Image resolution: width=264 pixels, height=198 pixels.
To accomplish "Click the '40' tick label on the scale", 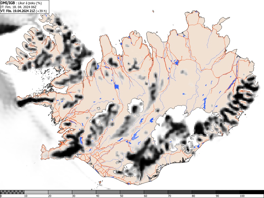I will pos(97,196).
